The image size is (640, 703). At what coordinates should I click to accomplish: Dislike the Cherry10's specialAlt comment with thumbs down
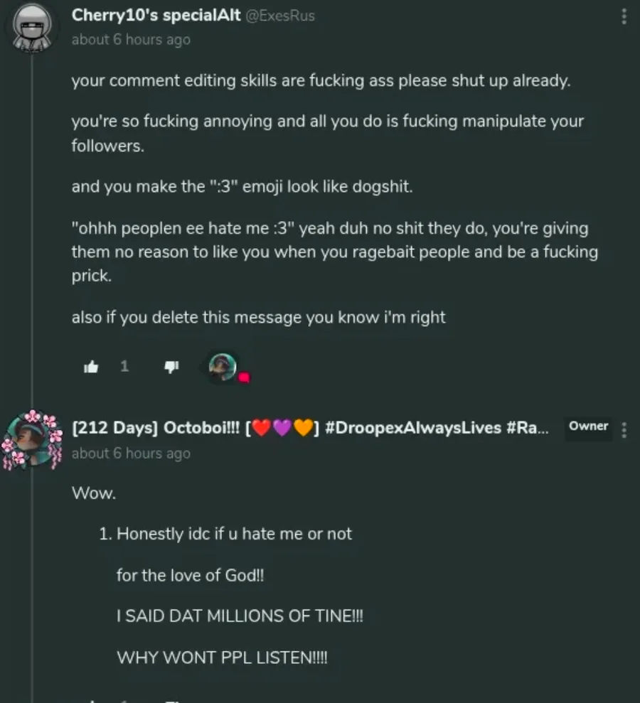click(171, 367)
